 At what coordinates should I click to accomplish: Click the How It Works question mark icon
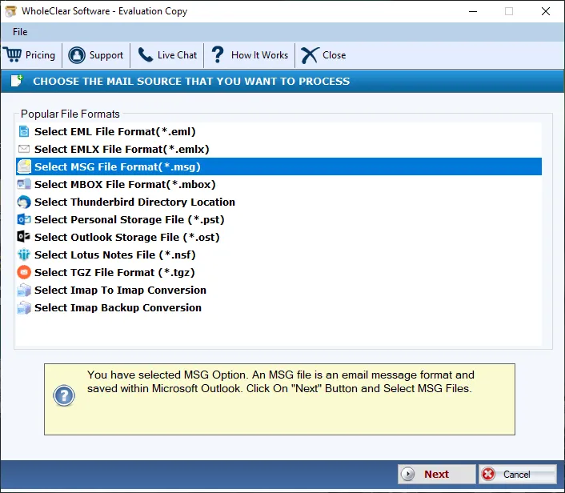tap(218, 54)
